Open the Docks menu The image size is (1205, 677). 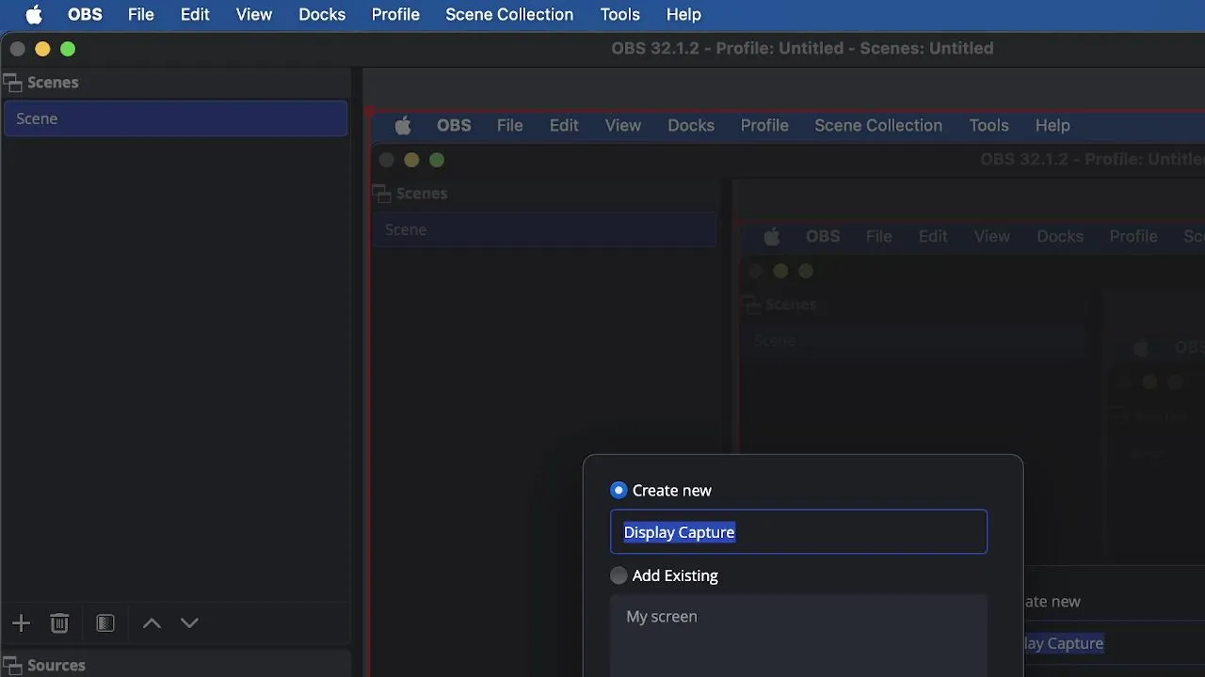[322, 14]
